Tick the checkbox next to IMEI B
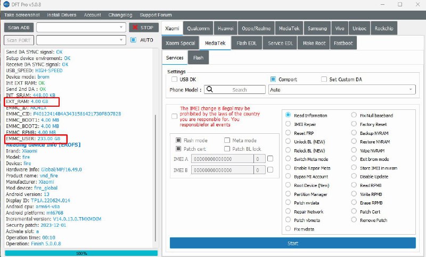This screenshot has height=257, width=426. [x=271, y=170]
